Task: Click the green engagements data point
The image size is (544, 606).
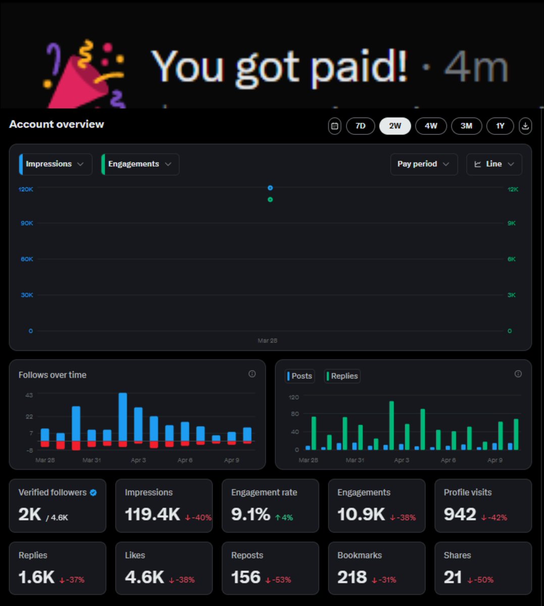Action: [x=270, y=199]
